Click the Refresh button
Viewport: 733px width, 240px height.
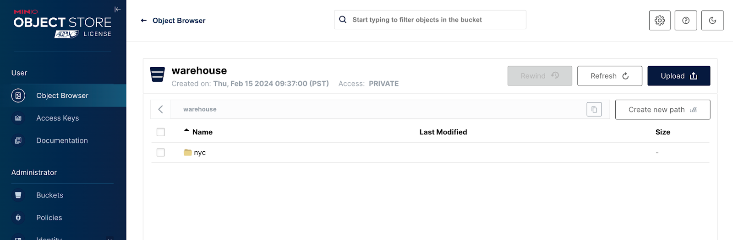[x=609, y=76]
